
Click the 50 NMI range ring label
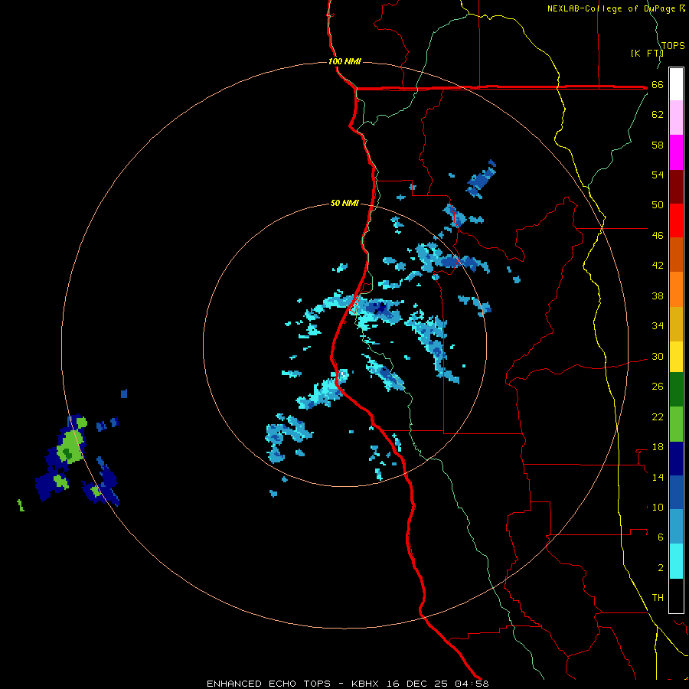click(344, 203)
